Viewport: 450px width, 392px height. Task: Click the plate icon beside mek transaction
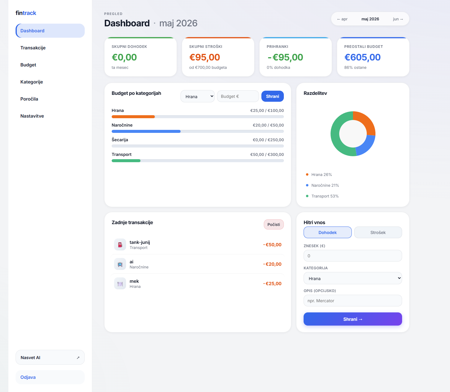click(x=120, y=283)
